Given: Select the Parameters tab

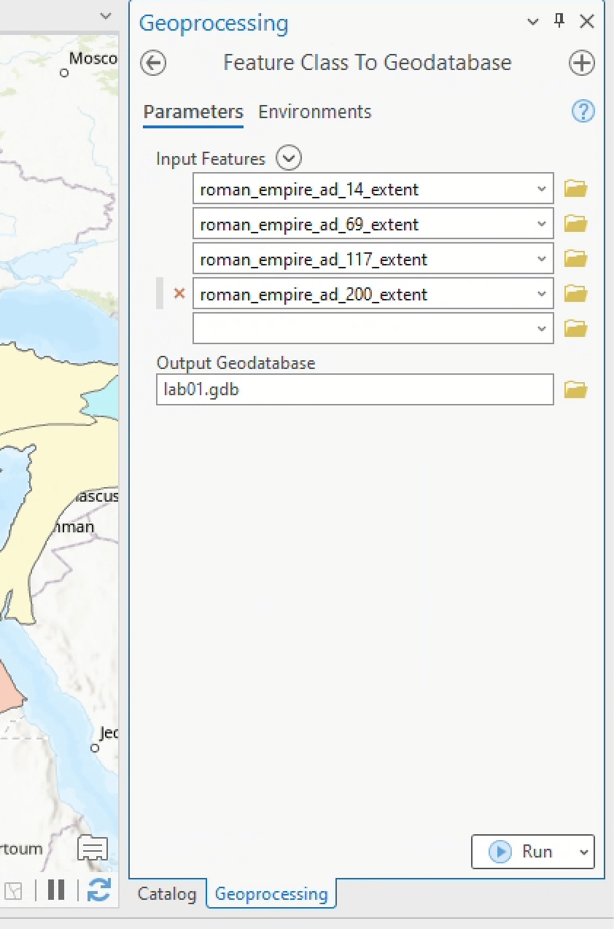Looking at the screenshot, I should point(193,112).
